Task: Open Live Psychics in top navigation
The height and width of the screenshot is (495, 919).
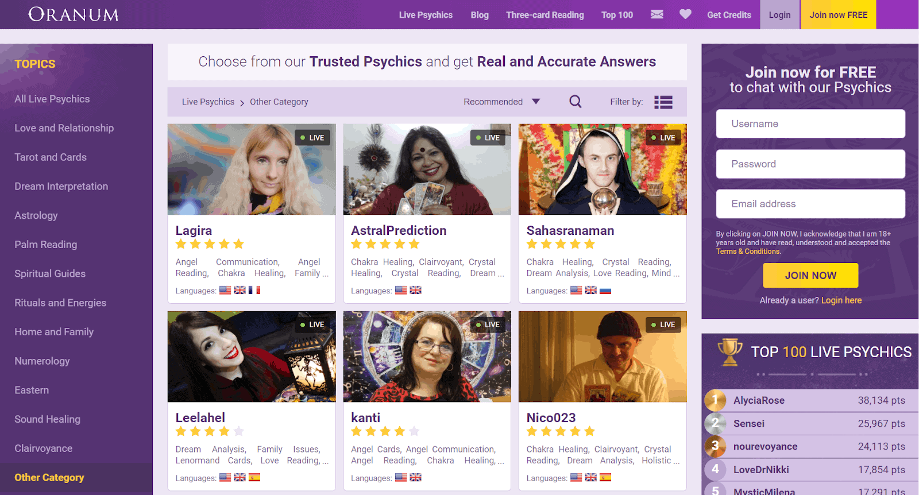Action: click(426, 15)
